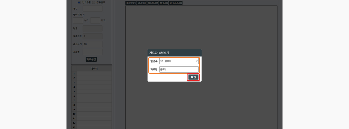
Task: Focus the data range 부터 start field
Action: pos(78,20)
